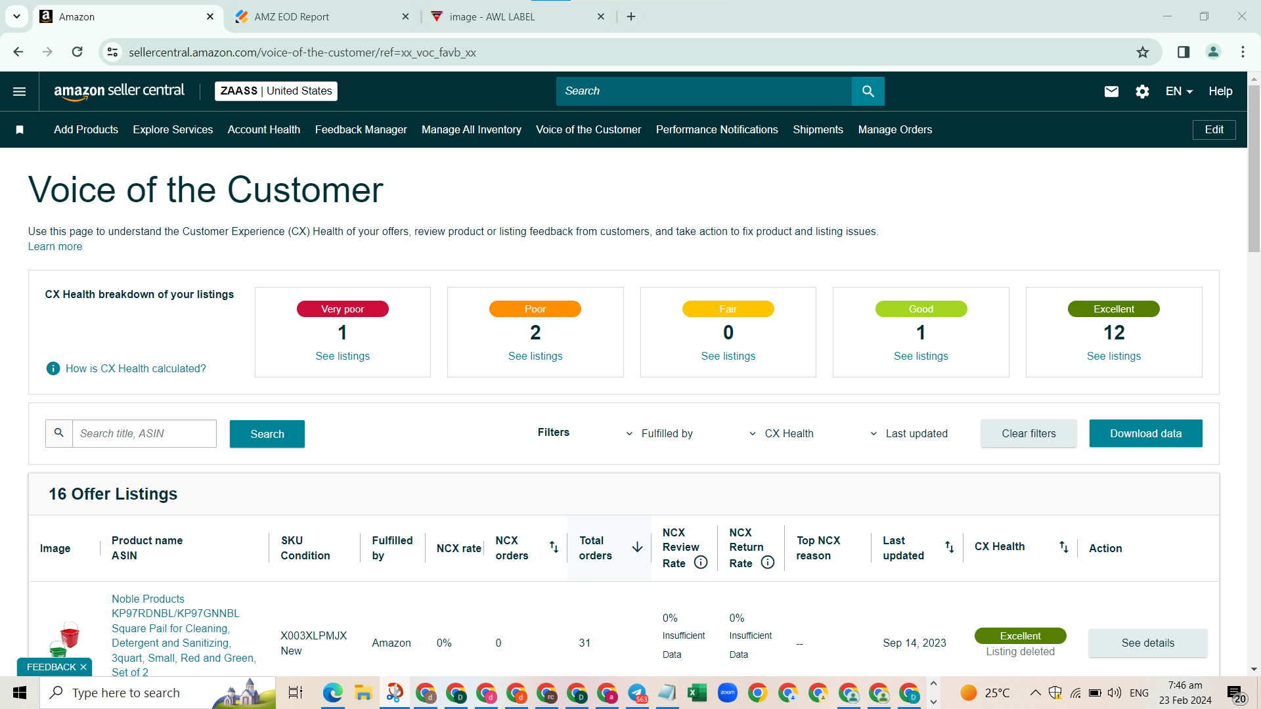Click the Noble Products pail thumbnail

click(x=64, y=639)
